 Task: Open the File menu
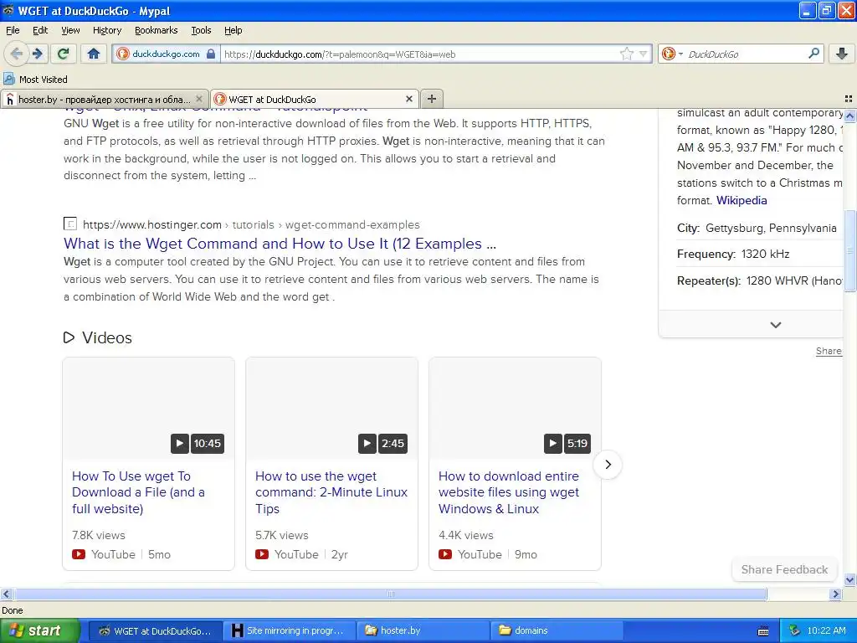click(x=13, y=30)
